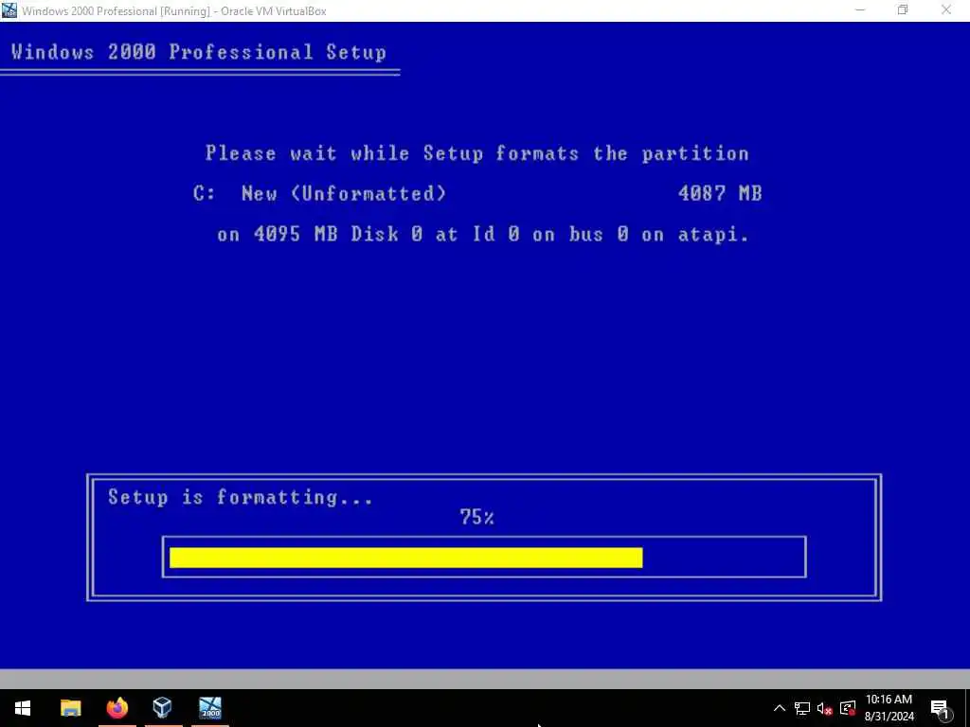Click the date 8/31/2024 in the taskbar

click(889, 718)
